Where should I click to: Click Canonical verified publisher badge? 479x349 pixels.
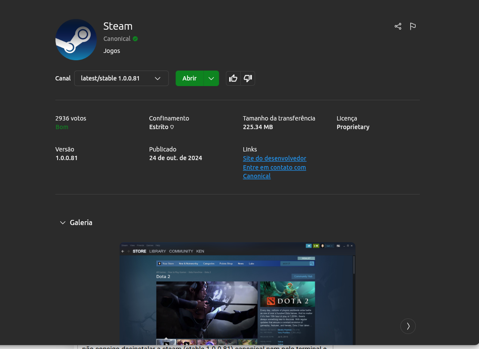coord(135,39)
